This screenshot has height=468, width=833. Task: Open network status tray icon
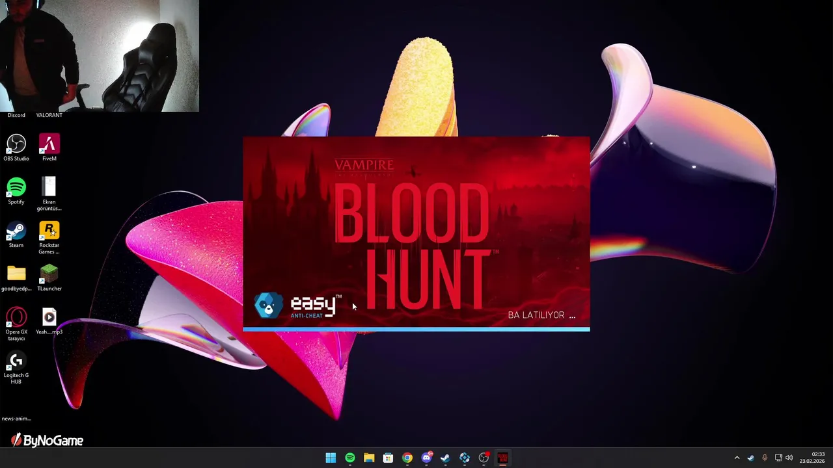(x=778, y=458)
